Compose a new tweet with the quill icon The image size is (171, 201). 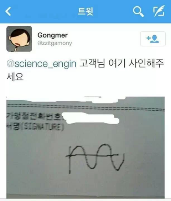tap(159, 11)
